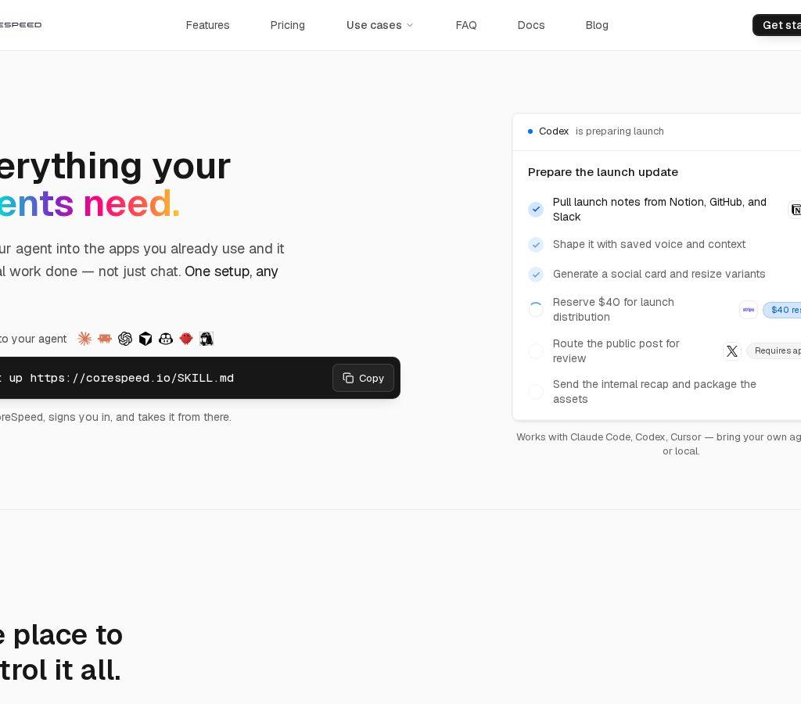Viewport: 801px width, 704px height.
Task: Click the CoreSpeed logo in header
Action: coord(20,24)
